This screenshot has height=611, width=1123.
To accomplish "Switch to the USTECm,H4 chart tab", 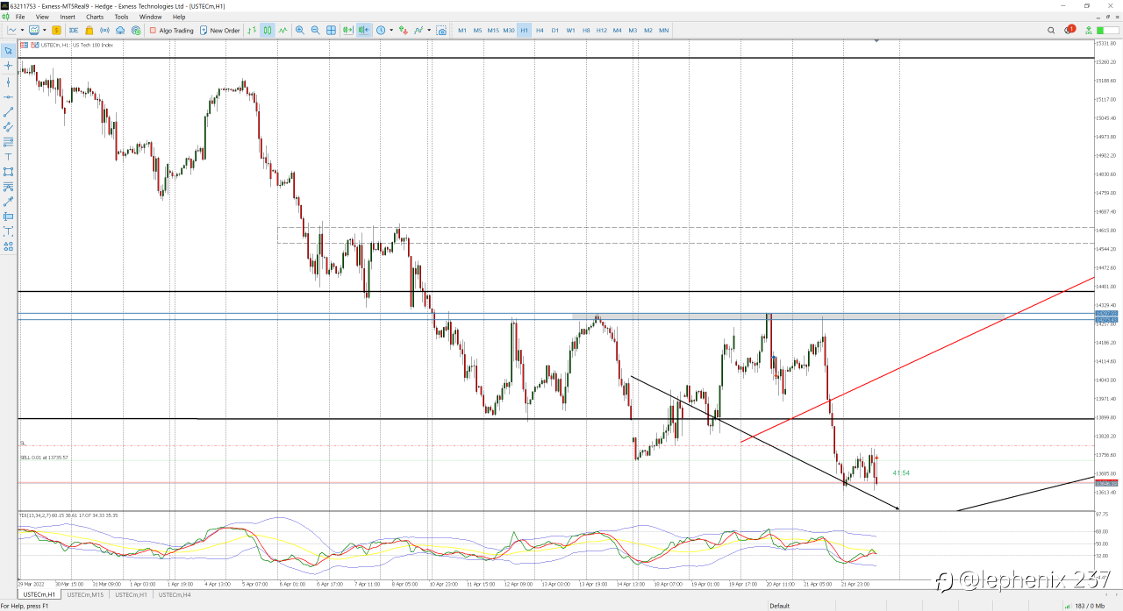I will 175,594.
